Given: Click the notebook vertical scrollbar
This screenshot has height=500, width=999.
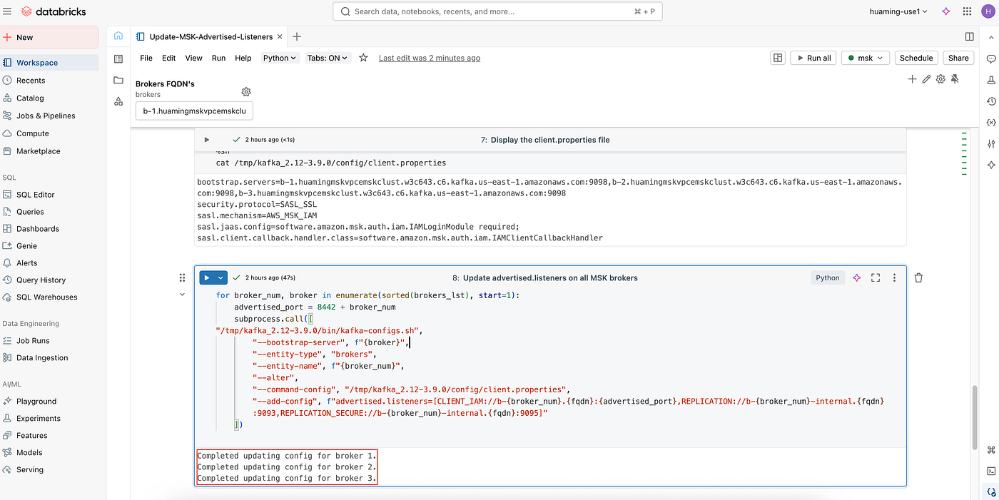Looking at the screenshot, I should point(975,417).
